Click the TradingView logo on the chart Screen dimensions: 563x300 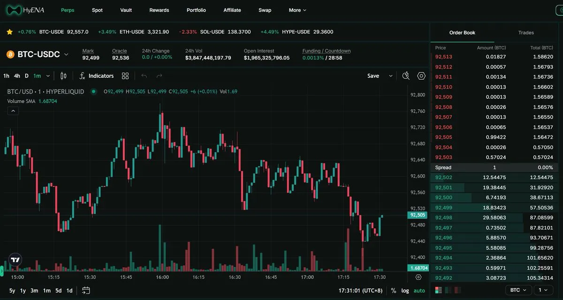[15, 260]
